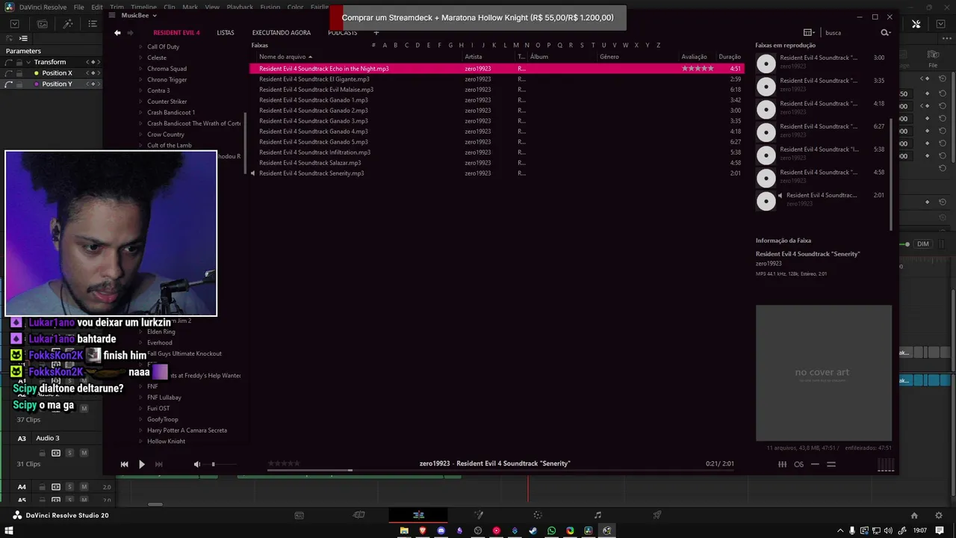Switch to the LISTAS tab
The height and width of the screenshot is (538, 956).
click(226, 33)
